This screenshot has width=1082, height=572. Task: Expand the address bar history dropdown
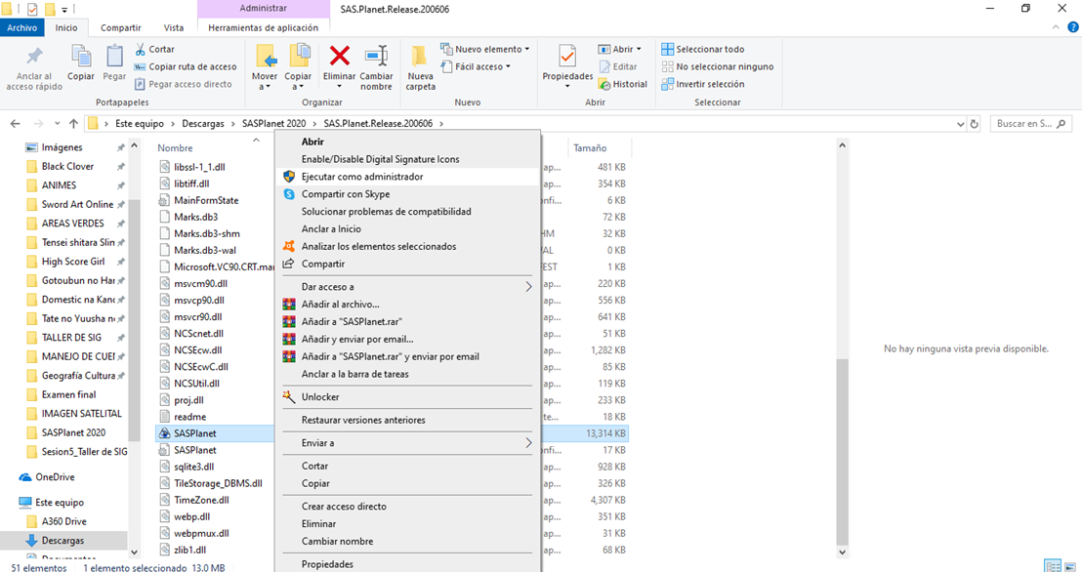pyautogui.click(x=960, y=124)
